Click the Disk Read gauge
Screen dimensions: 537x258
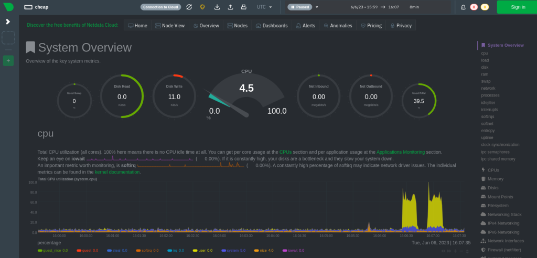[x=122, y=96]
